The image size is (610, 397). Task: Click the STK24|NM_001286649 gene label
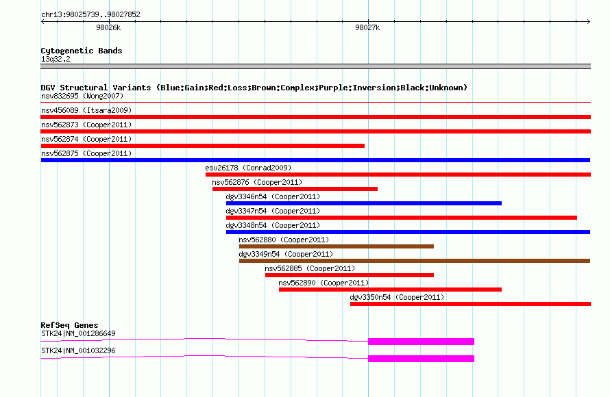78,333
